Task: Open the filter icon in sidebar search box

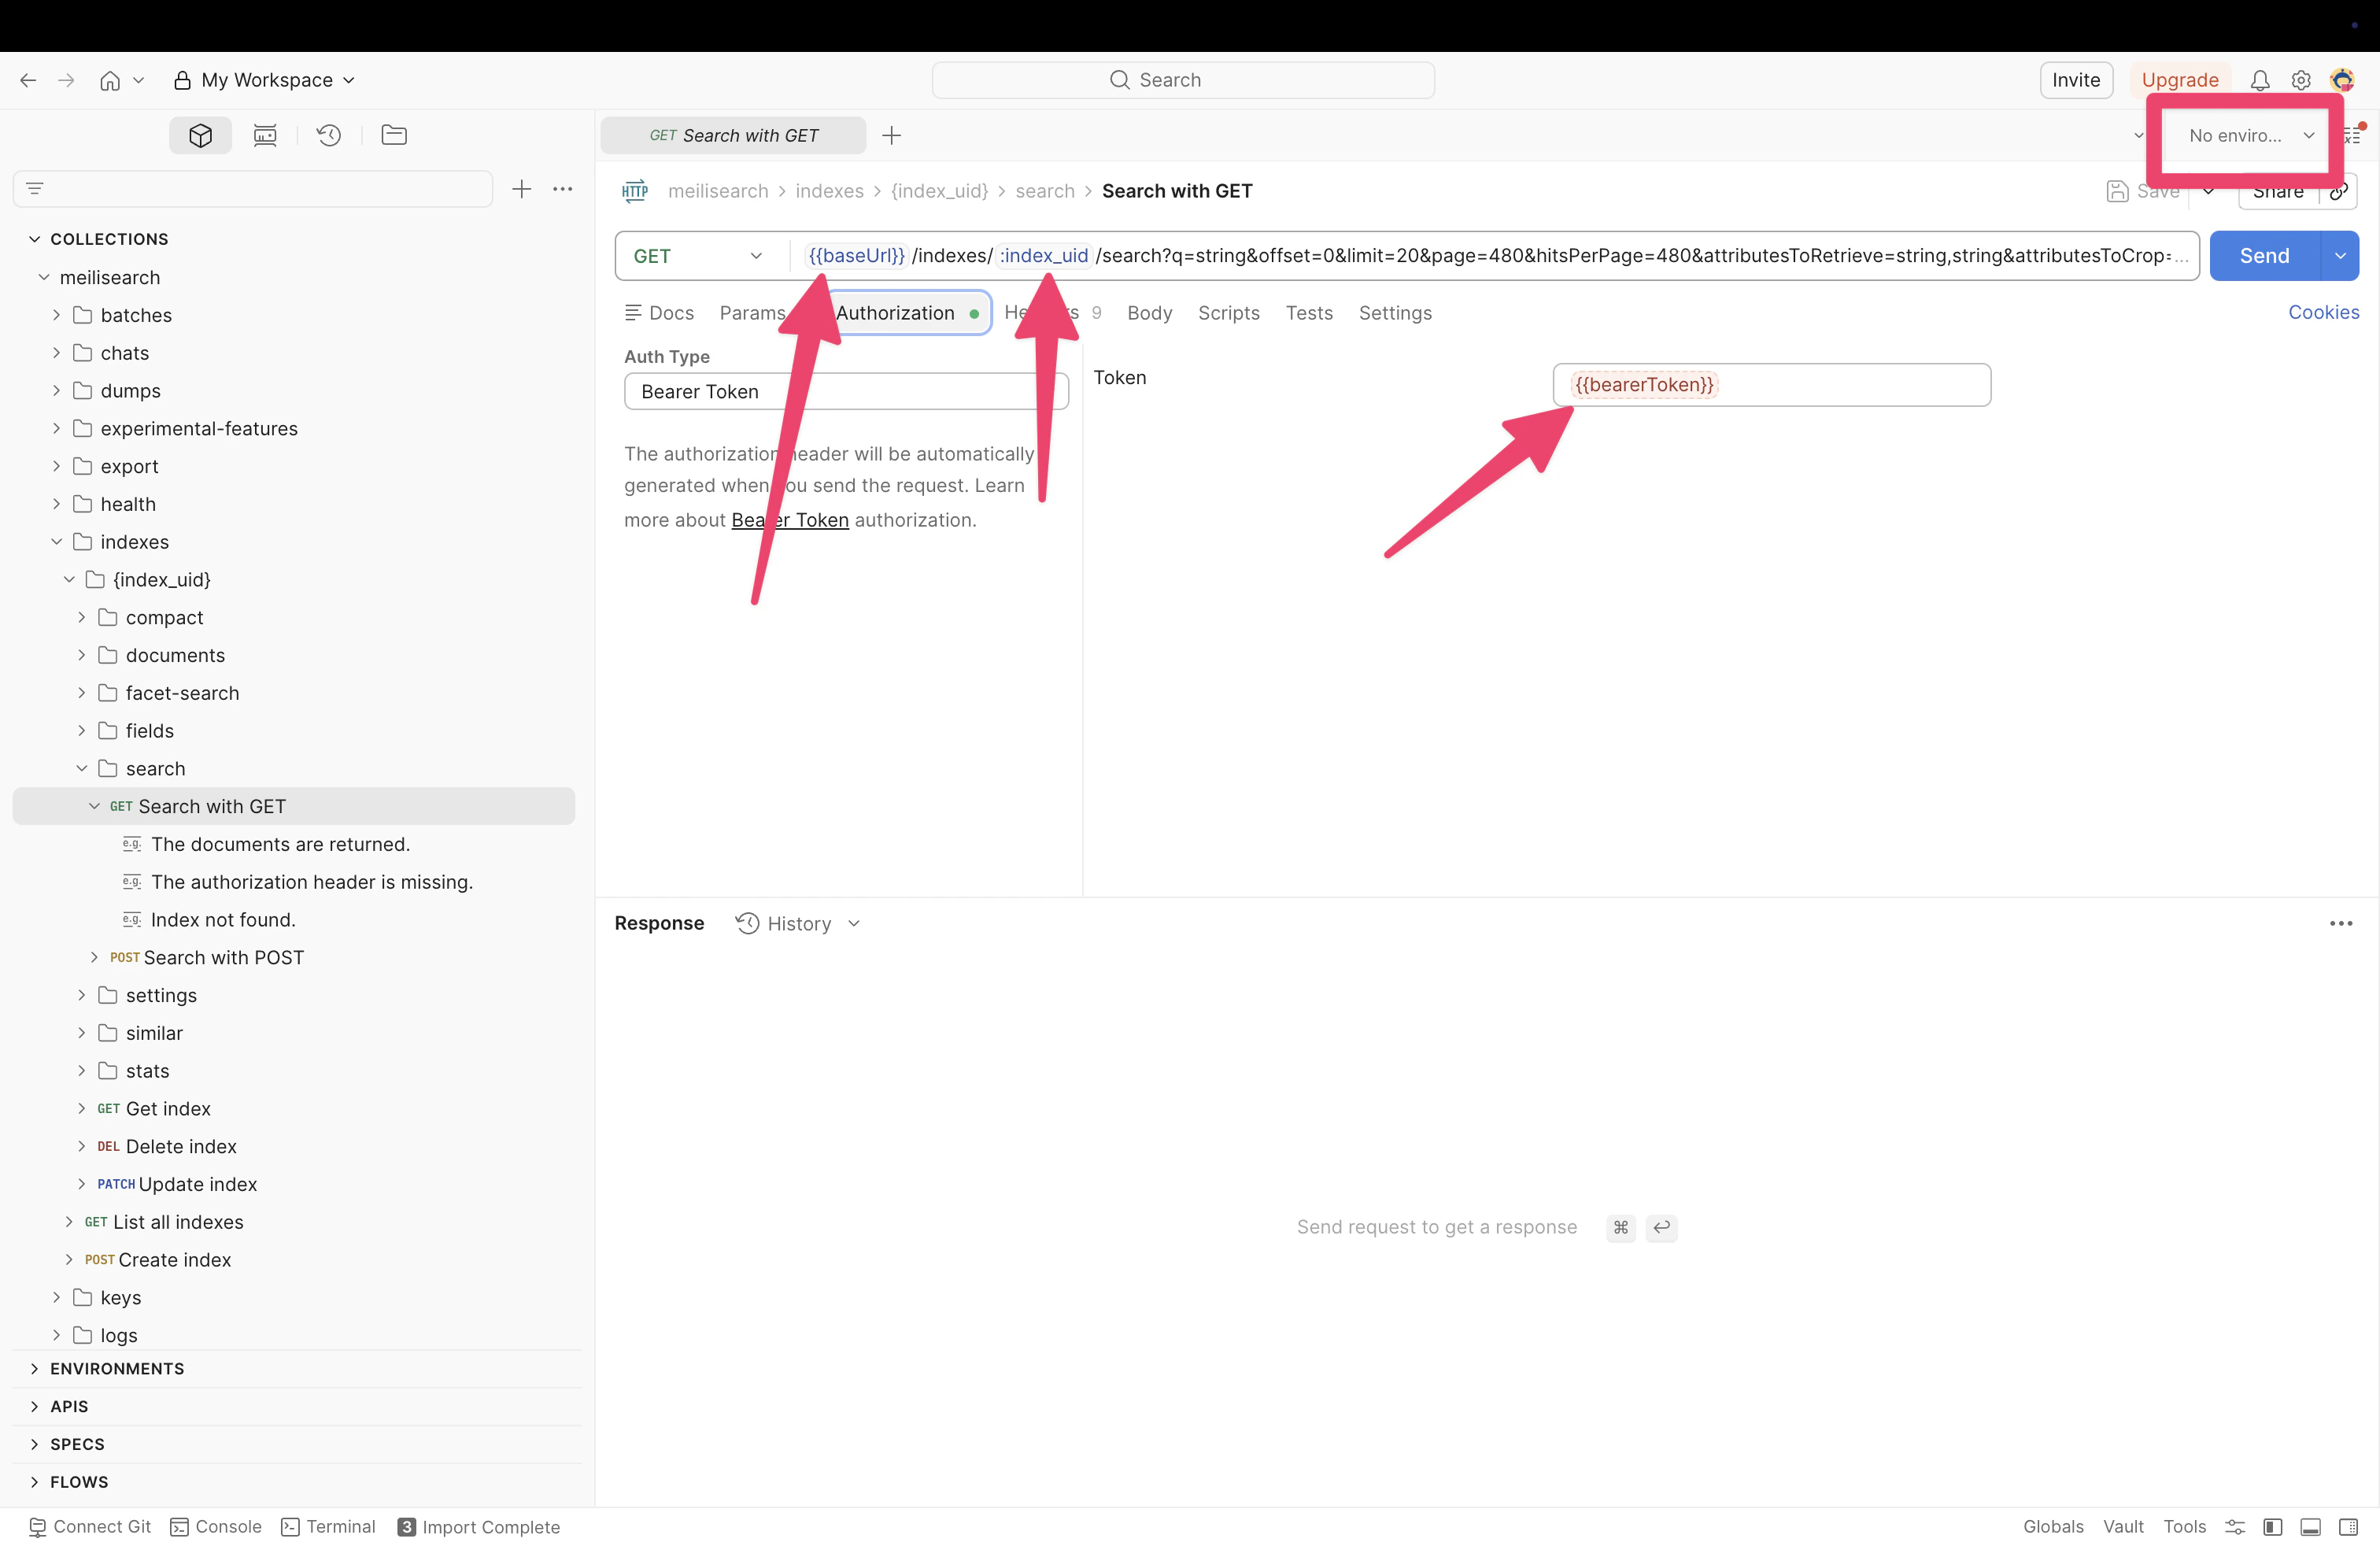Action: (33, 188)
